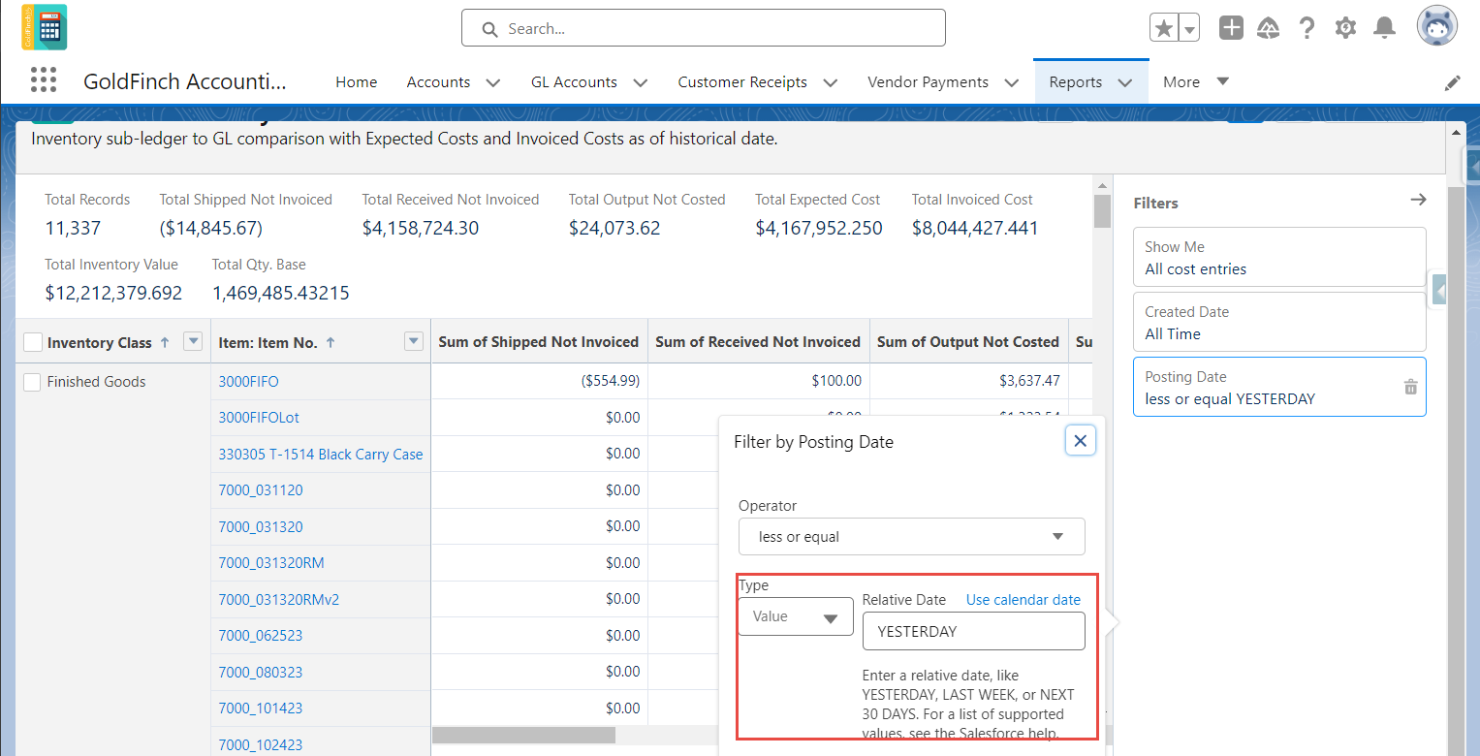Open item 7000_031320RM link

tap(271, 563)
